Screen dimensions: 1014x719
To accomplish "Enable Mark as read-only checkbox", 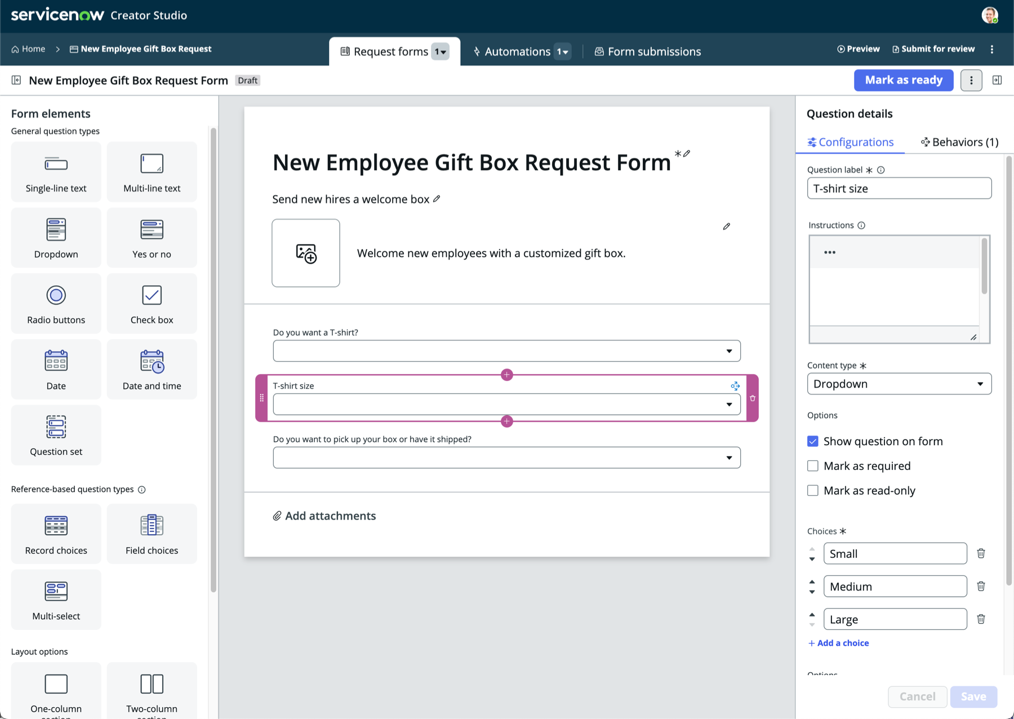I will 812,491.
